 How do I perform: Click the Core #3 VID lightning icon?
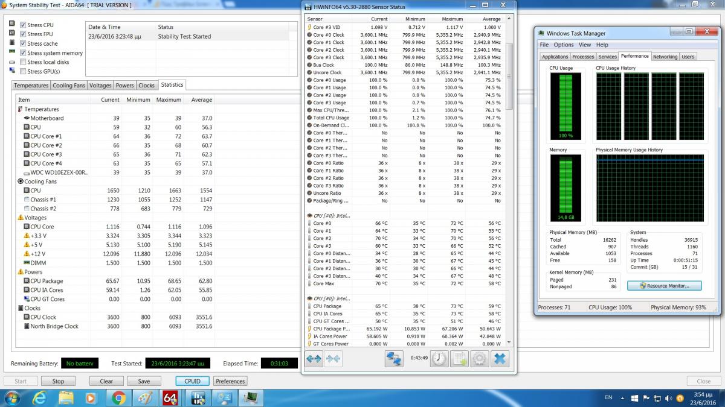(x=309, y=27)
